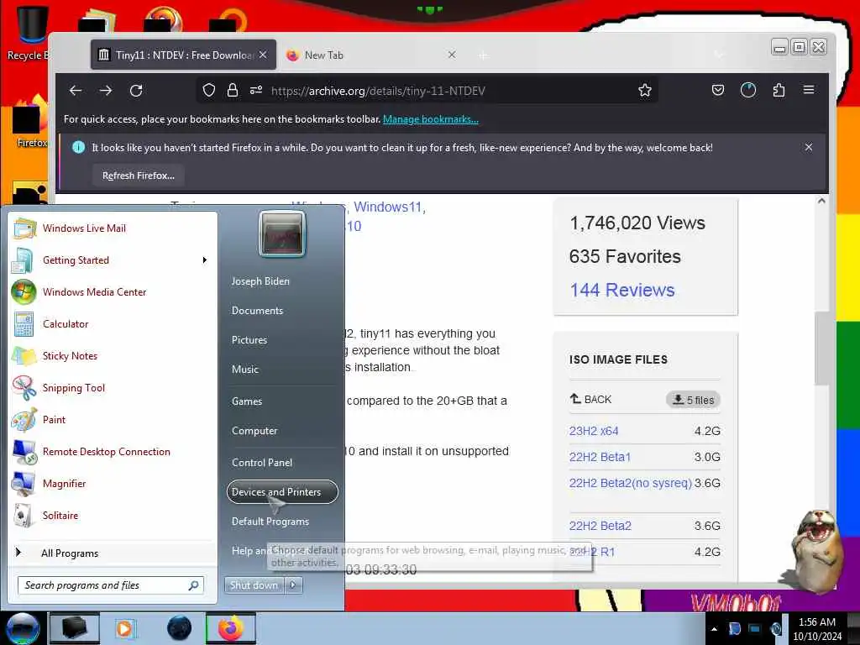
Task: Close the Tiny11 NTDEV tab
Action: coord(263,55)
